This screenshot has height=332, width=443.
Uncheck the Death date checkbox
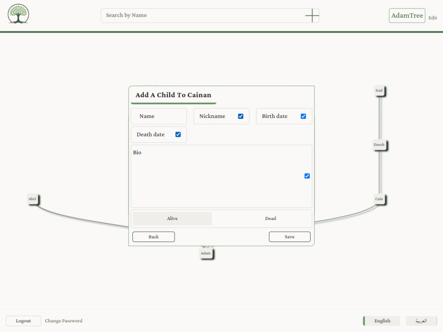point(178,135)
